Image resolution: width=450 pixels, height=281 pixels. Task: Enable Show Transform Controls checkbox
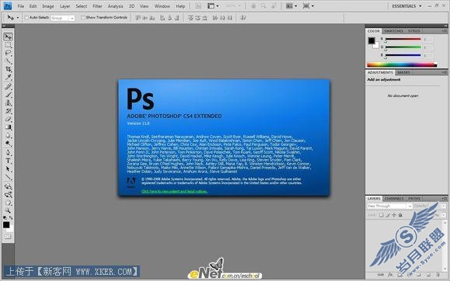(x=83, y=18)
